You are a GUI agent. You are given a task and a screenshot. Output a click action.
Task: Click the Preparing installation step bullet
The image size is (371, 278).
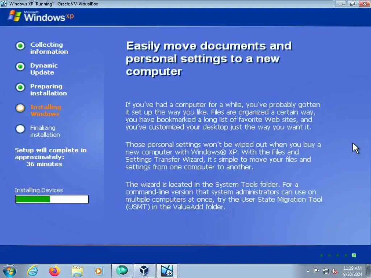pos(20,87)
